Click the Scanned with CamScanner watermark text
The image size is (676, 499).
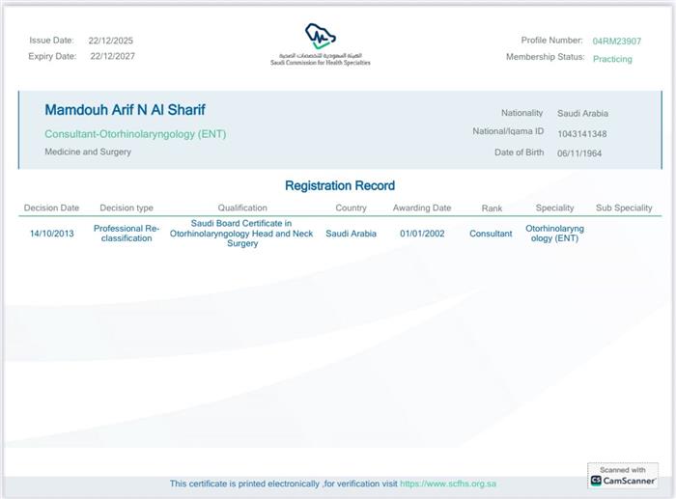tap(628, 475)
